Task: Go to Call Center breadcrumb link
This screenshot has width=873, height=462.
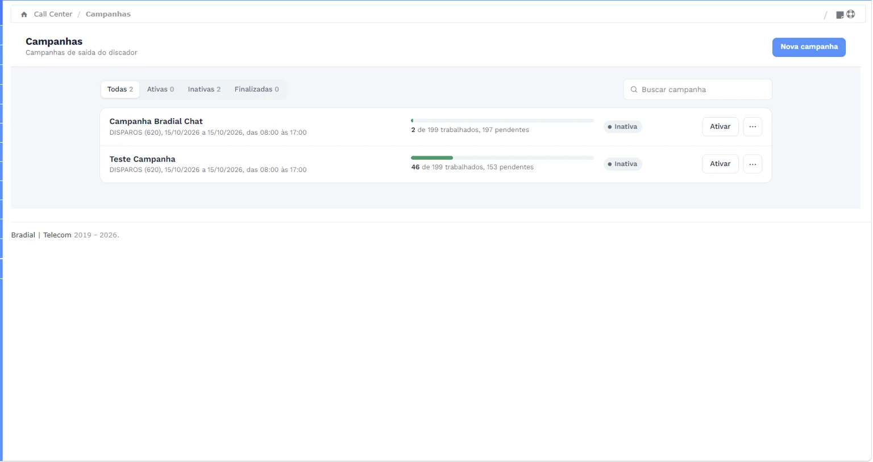Action: [53, 14]
